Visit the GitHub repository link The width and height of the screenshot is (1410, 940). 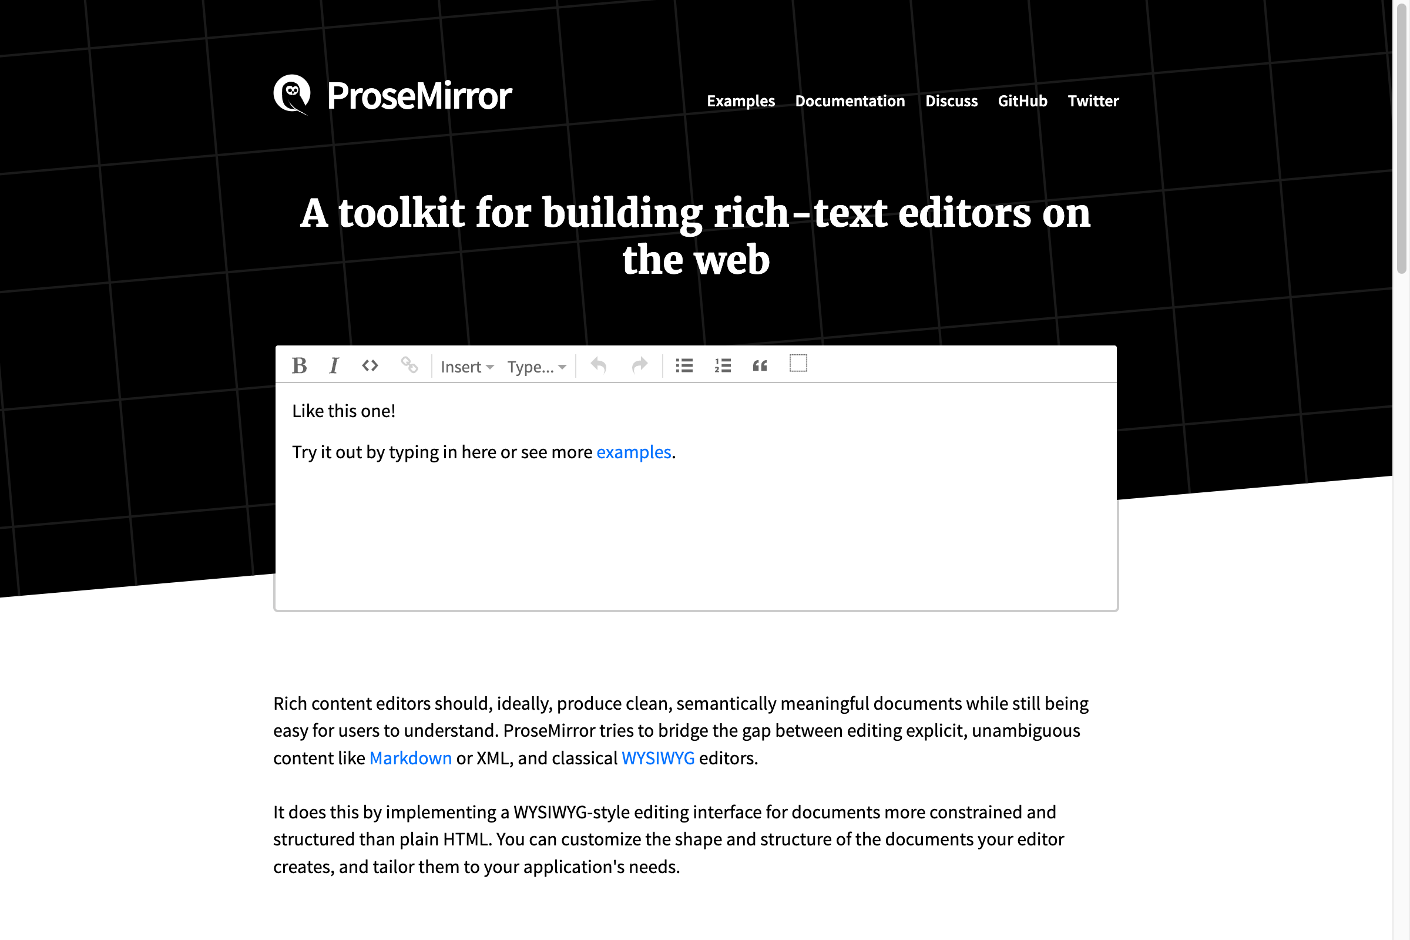pyautogui.click(x=1022, y=100)
